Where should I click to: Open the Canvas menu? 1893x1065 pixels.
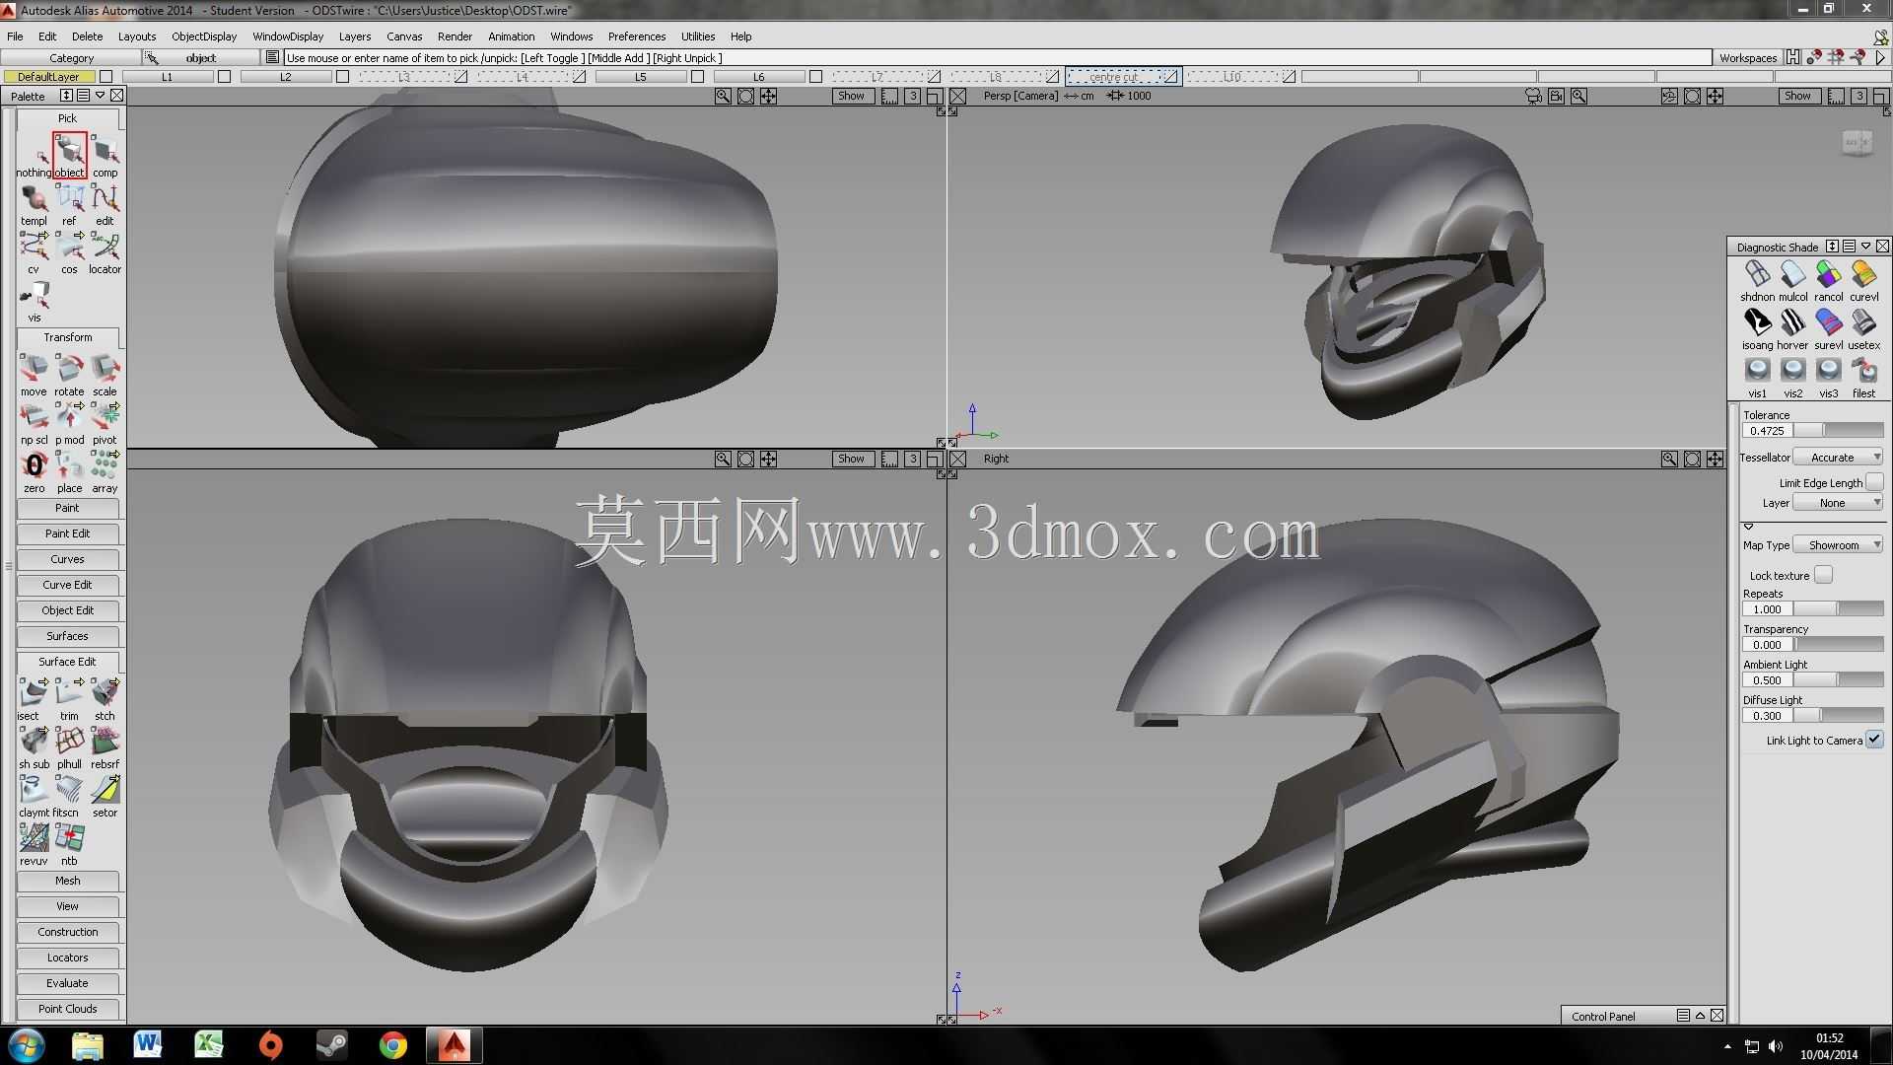tap(404, 36)
